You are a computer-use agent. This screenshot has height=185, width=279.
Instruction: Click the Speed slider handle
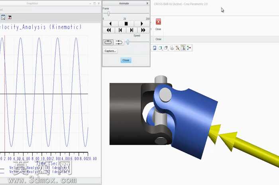[x=128, y=42]
